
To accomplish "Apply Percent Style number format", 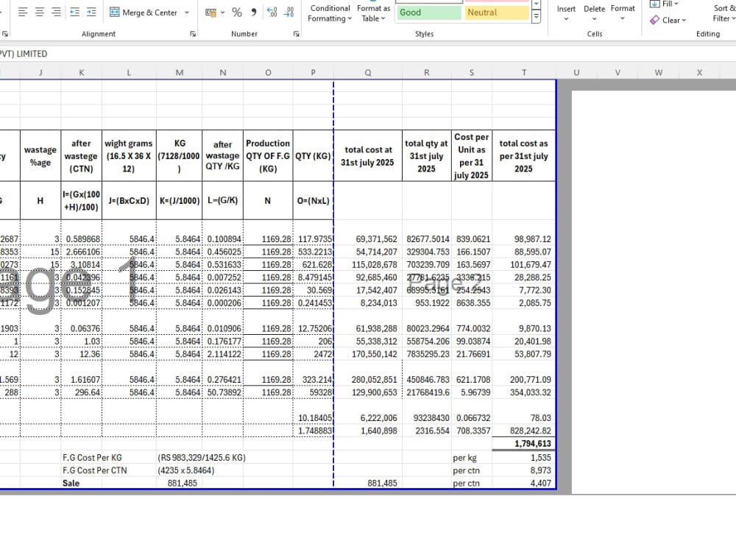I will [237, 13].
